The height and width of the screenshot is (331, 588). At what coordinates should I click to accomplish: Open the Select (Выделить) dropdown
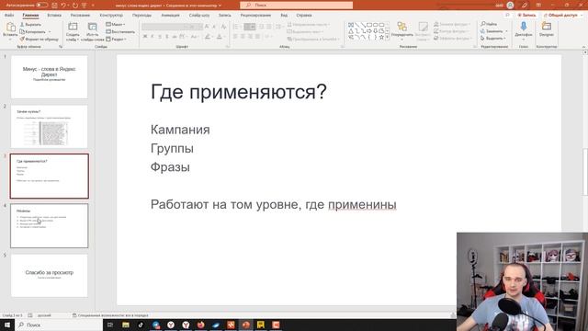tap(492, 39)
